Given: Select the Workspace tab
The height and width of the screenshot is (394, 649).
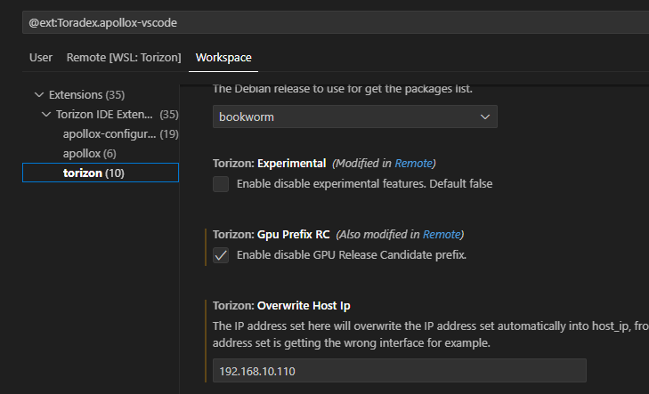Looking at the screenshot, I should tap(223, 58).
